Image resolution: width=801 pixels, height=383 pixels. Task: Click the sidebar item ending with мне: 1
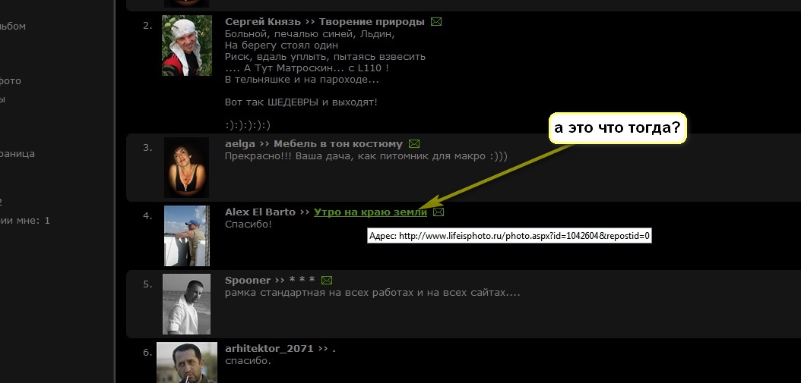click(x=24, y=221)
